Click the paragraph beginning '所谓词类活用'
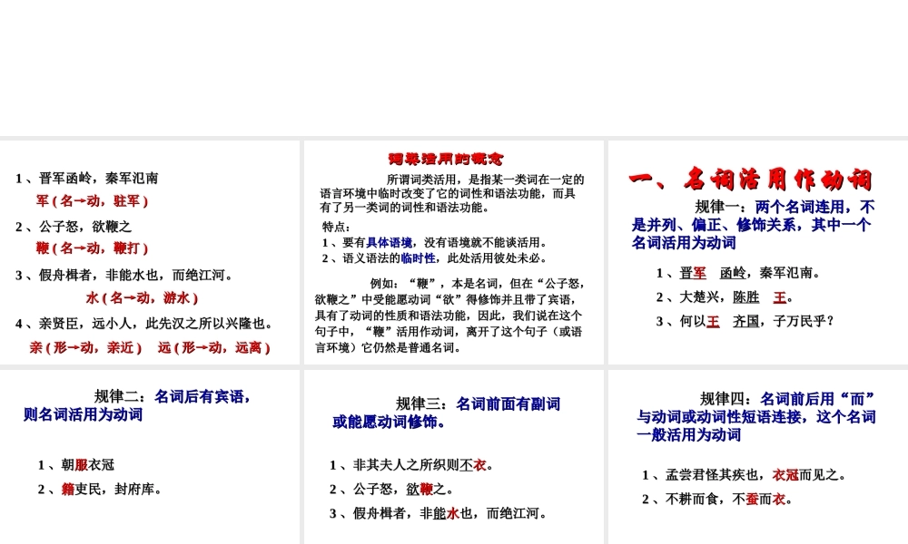This screenshot has height=544, width=908. 452,193
